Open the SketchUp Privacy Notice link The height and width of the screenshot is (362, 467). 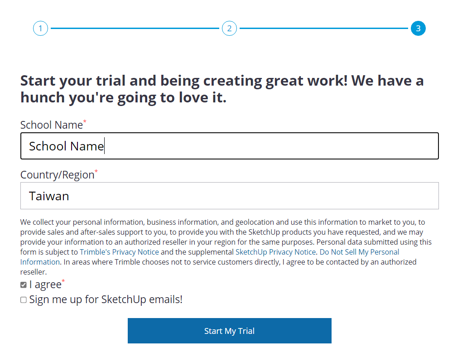click(x=275, y=252)
